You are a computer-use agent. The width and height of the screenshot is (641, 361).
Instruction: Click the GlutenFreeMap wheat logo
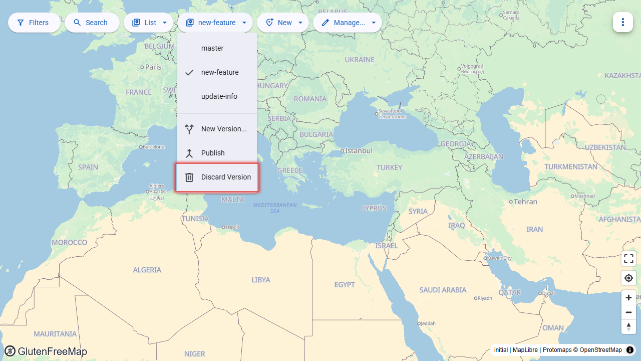click(x=10, y=351)
